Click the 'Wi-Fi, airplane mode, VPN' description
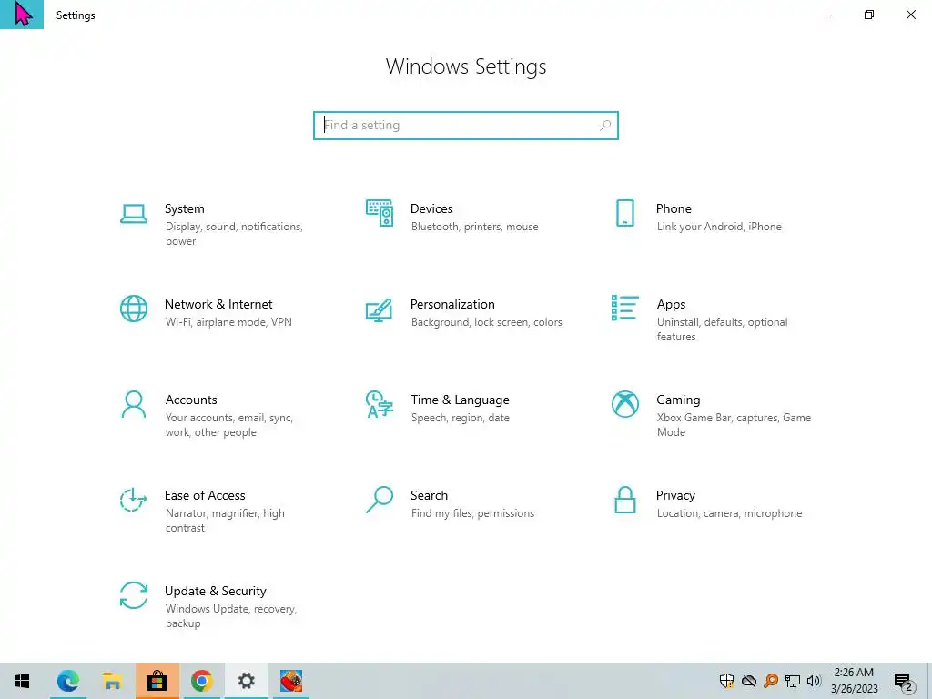This screenshot has height=699, width=932. tap(228, 322)
